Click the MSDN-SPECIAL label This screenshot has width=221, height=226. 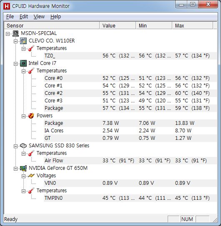tap(39, 33)
